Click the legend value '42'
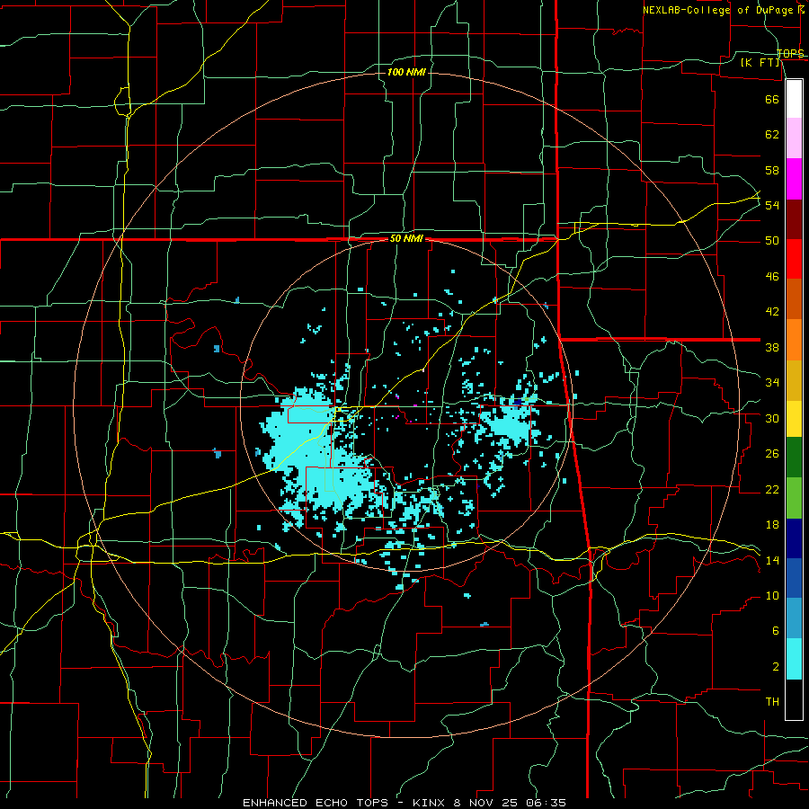 (x=772, y=312)
